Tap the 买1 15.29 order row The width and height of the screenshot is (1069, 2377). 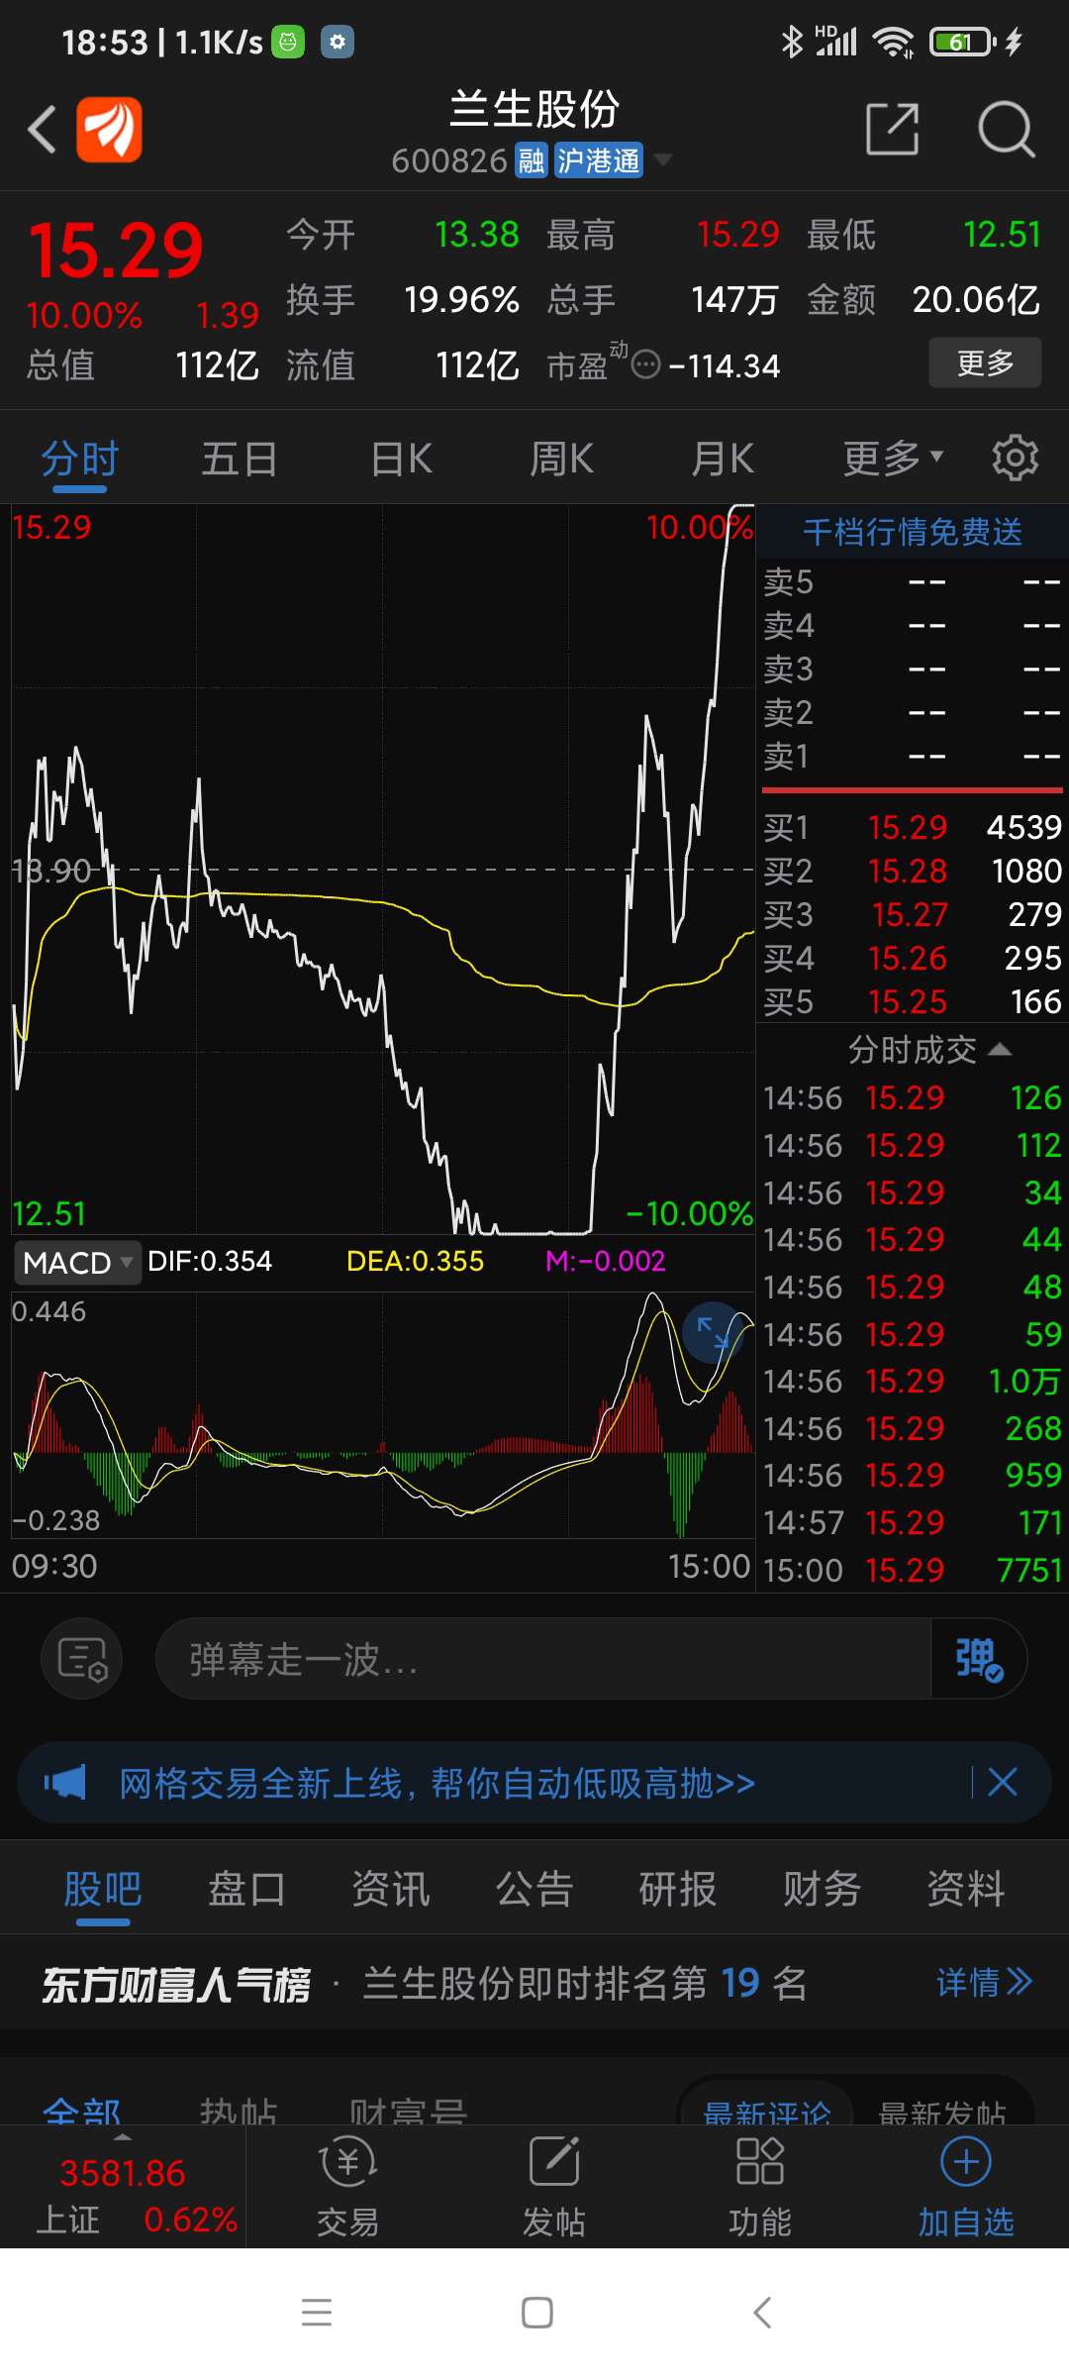click(x=912, y=827)
